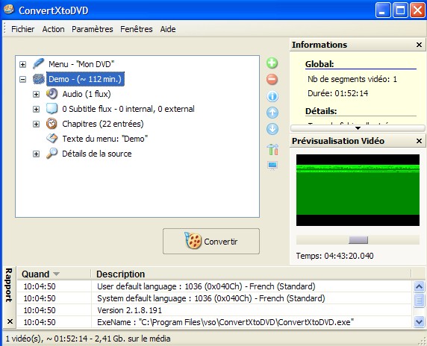Image resolution: width=427 pixels, height=346 pixels.
Task: Click the green add video button
Action: (x=272, y=63)
